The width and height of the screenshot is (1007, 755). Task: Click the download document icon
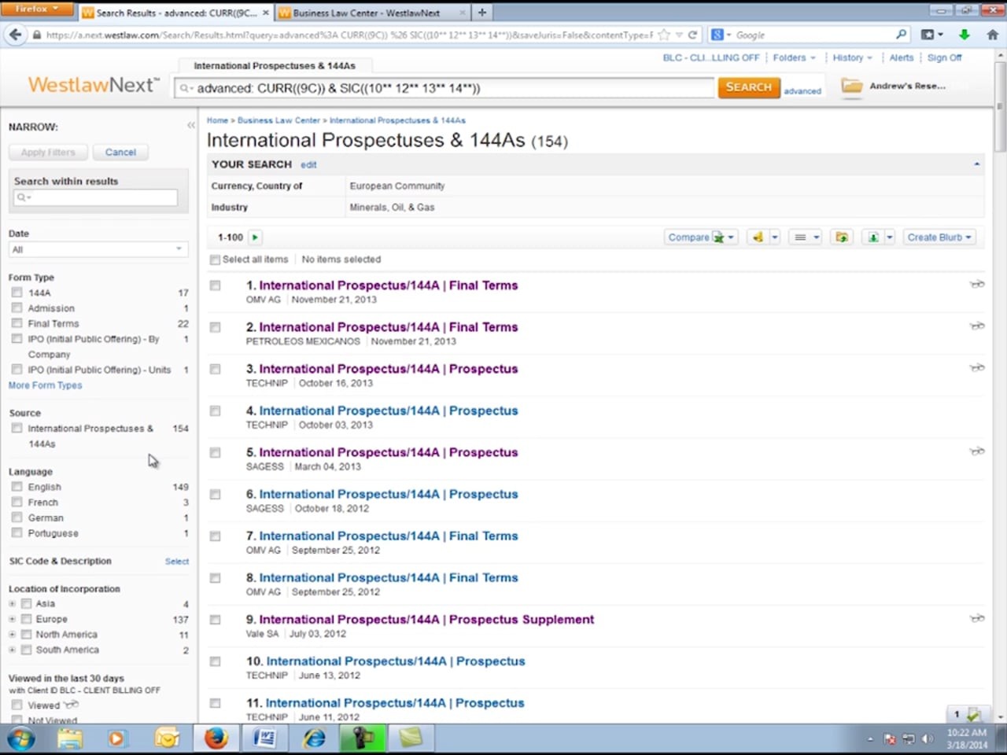pos(873,238)
